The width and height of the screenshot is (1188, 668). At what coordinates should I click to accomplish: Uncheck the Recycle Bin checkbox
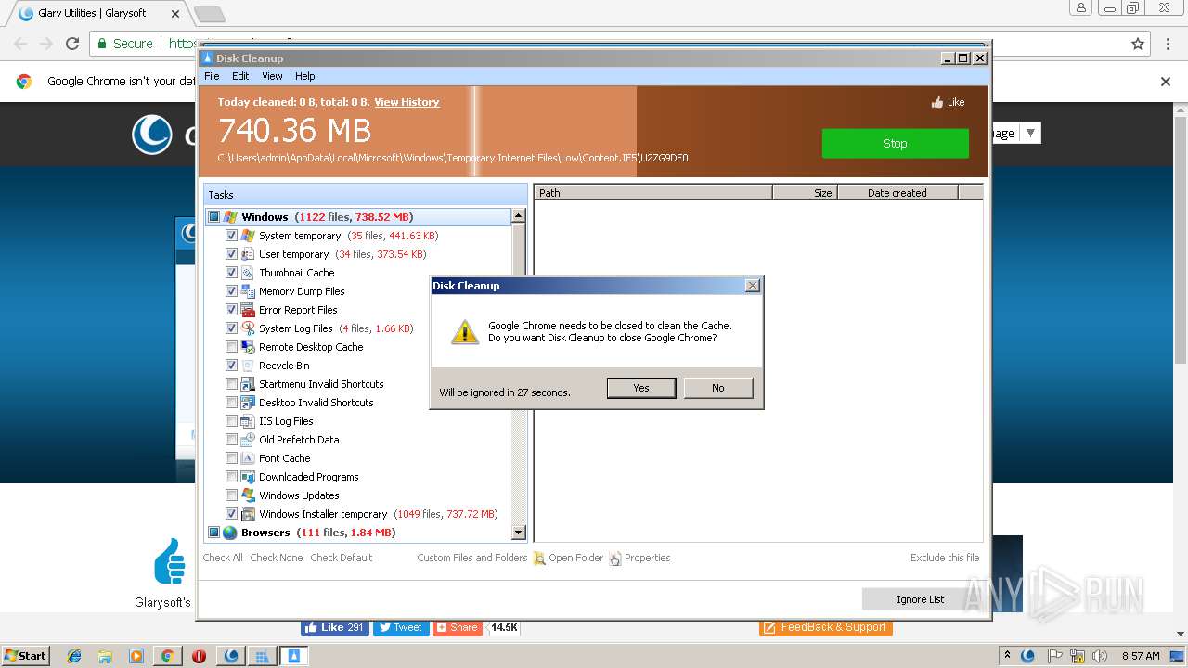click(232, 366)
